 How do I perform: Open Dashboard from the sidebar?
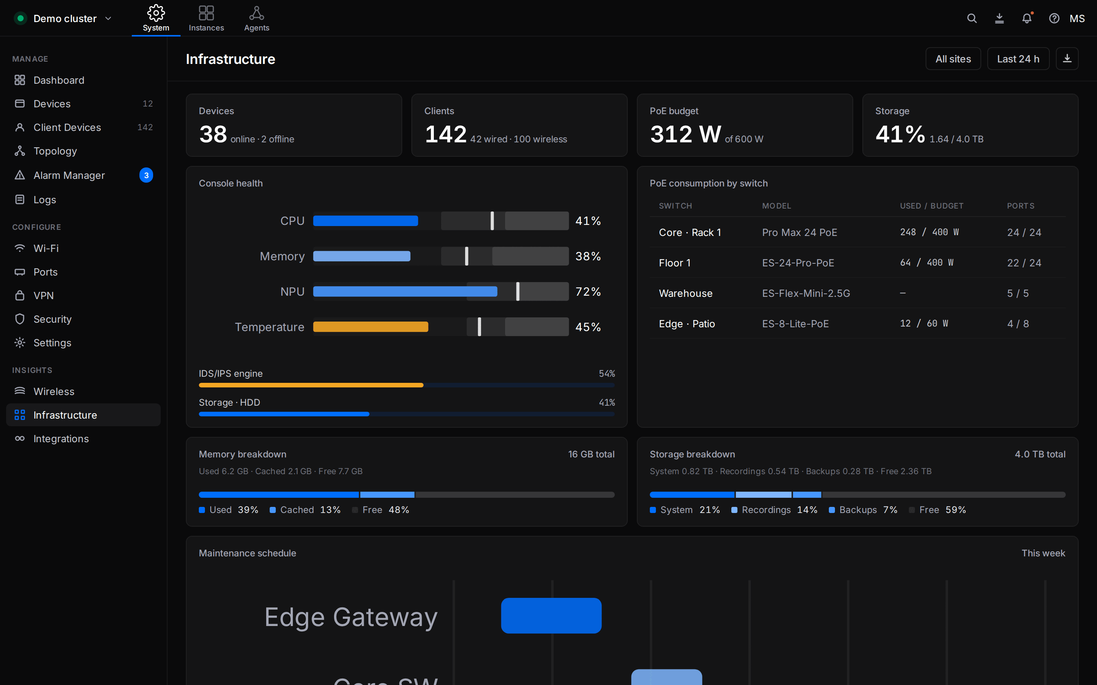click(83, 80)
